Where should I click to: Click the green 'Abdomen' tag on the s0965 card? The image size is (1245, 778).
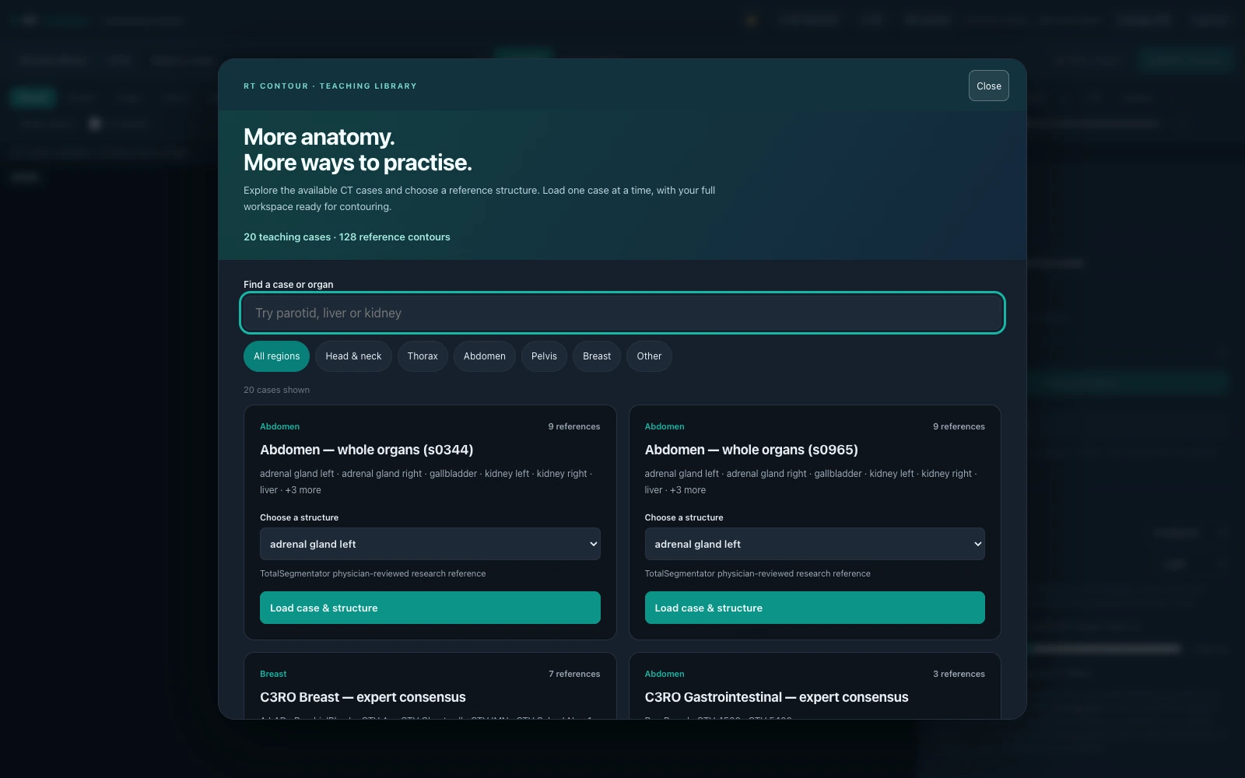click(x=665, y=426)
